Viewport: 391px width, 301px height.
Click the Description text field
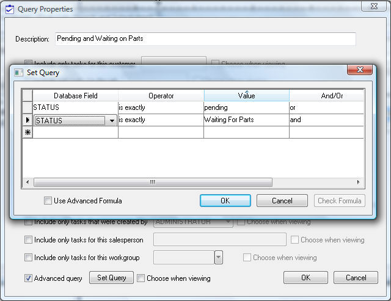(x=205, y=38)
